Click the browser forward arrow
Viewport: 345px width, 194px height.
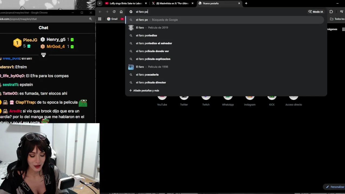pos(107,12)
